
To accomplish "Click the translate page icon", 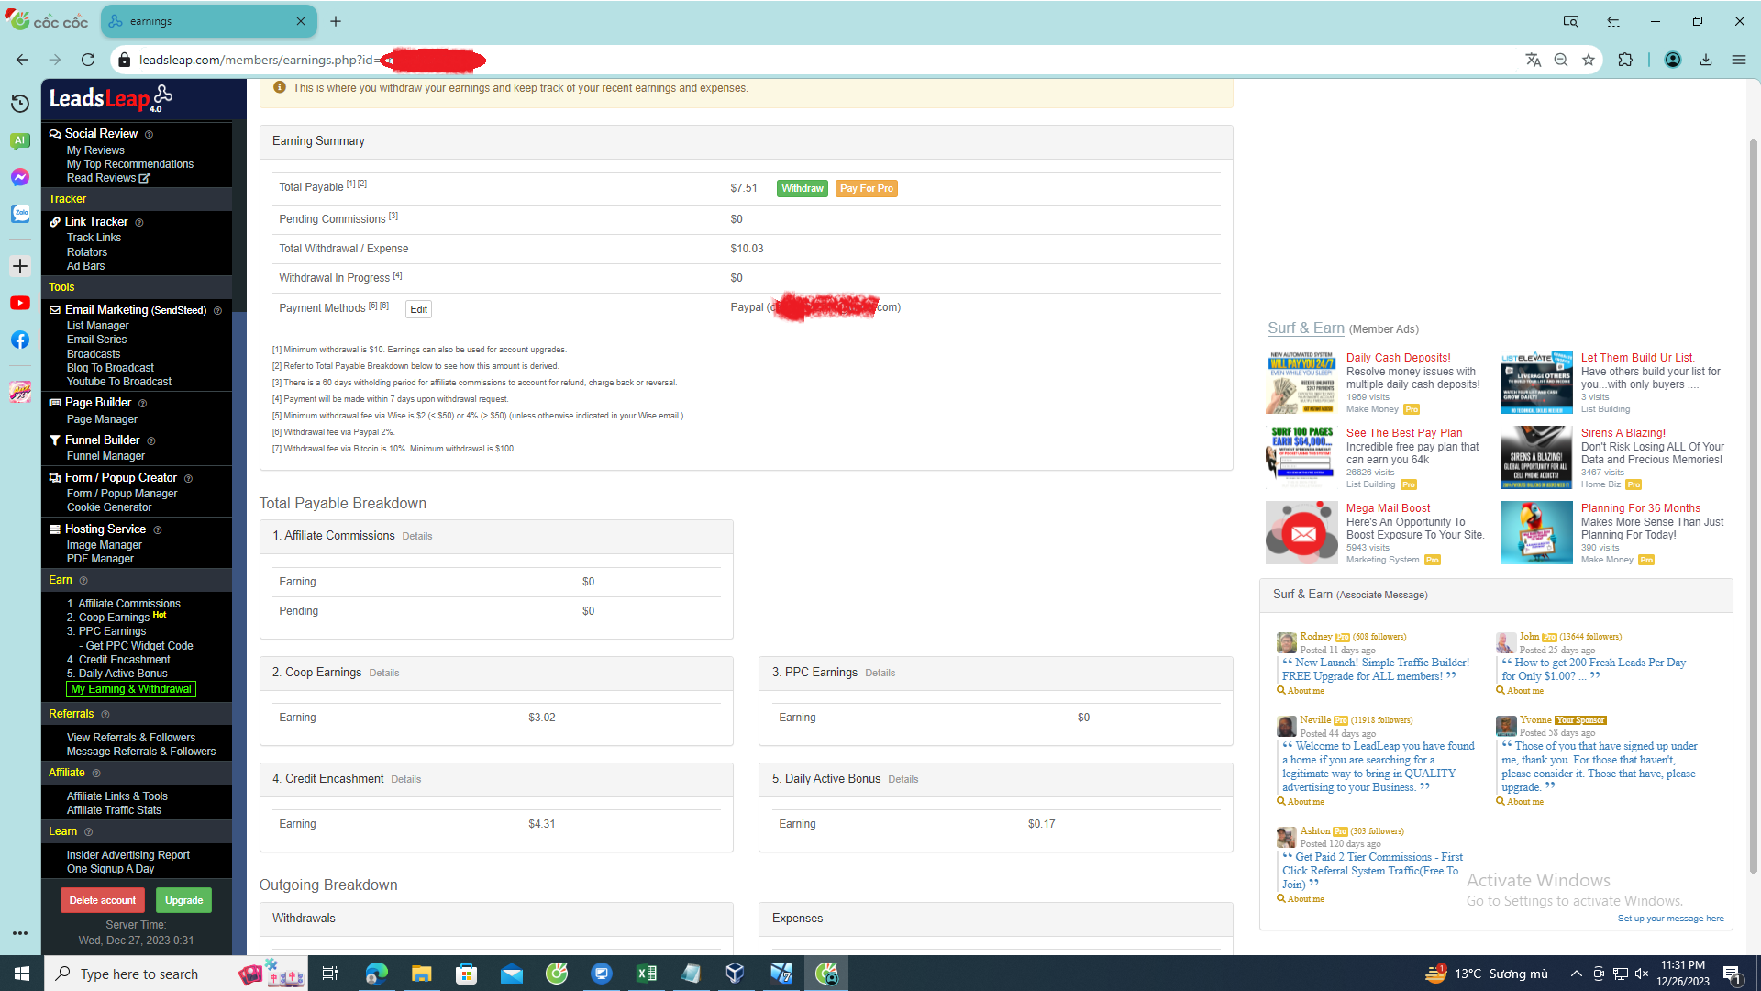I will coord(1533,60).
